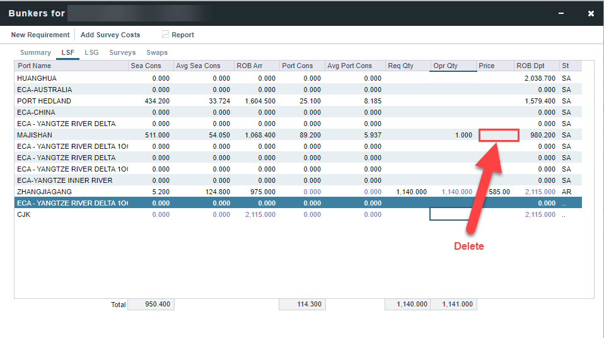
Task: Select the PORT HEDLAND row
Action: (44, 101)
